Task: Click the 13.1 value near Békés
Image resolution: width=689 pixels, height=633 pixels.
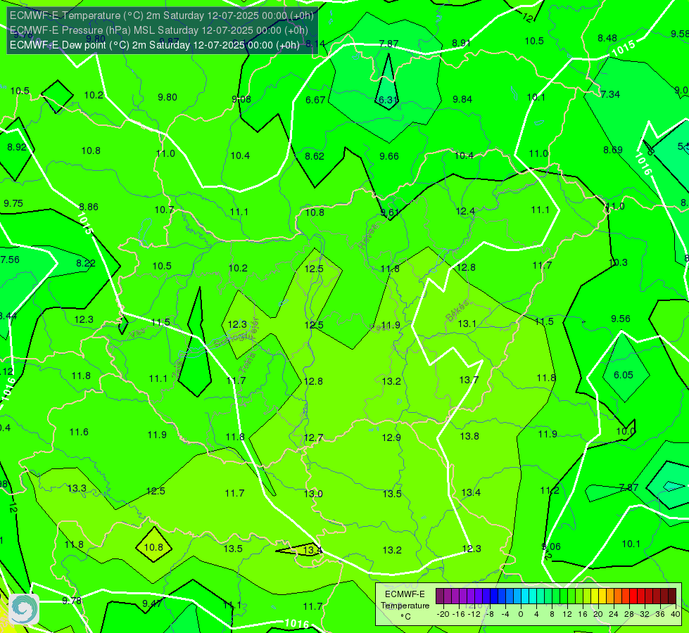Action: (467, 324)
